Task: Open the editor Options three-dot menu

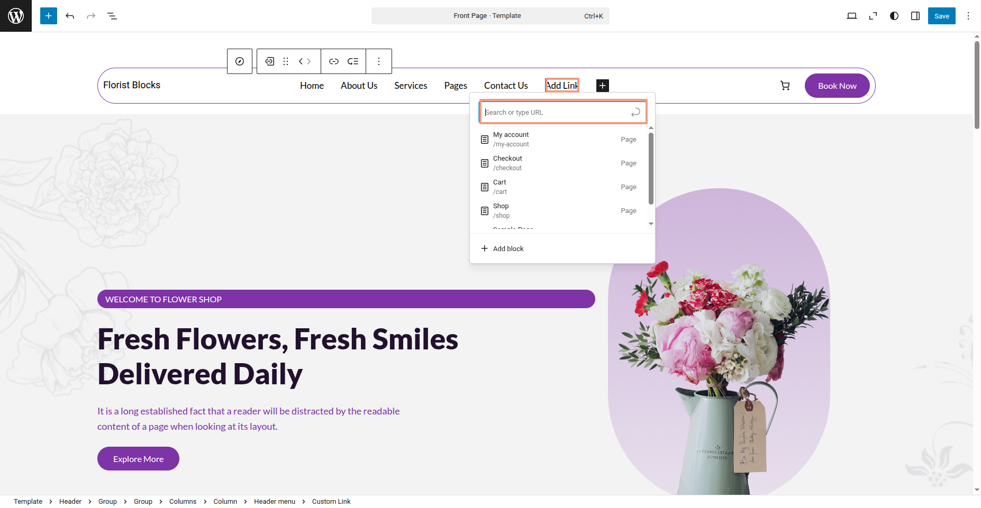Action: 968,16
